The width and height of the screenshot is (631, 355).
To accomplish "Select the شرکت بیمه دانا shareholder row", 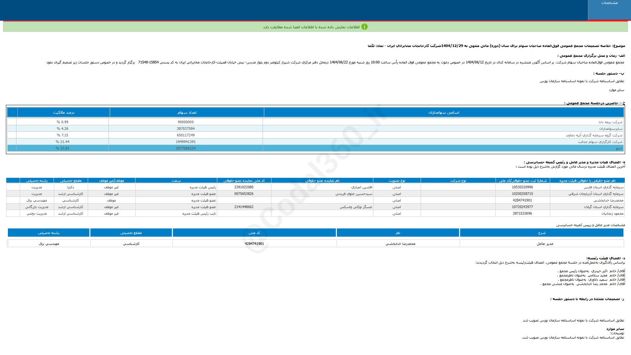I will [610, 122].
